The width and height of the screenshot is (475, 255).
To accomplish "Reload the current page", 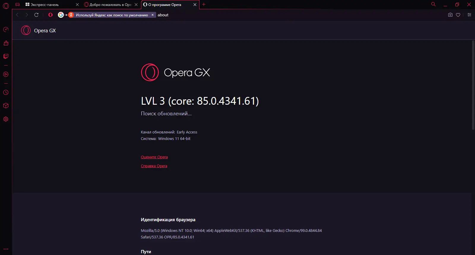I will 37,15.
